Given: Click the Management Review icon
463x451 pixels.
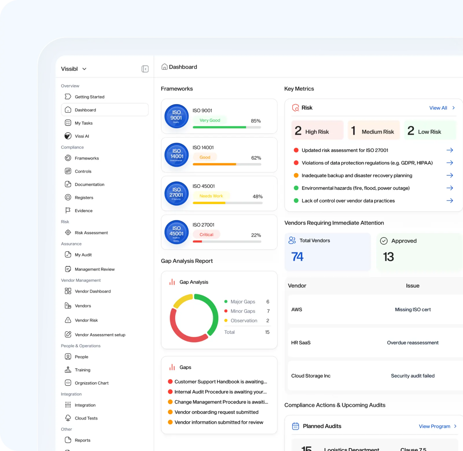Looking at the screenshot, I should point(68,269).
